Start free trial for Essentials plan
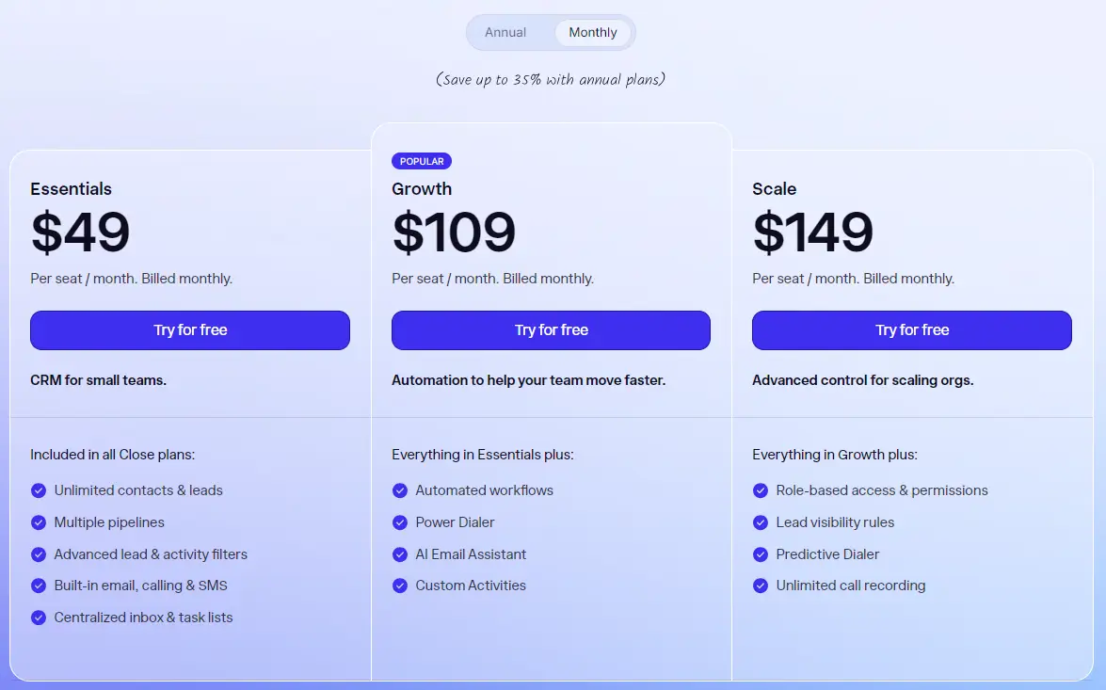1106x690 pixels. point(190,330)
